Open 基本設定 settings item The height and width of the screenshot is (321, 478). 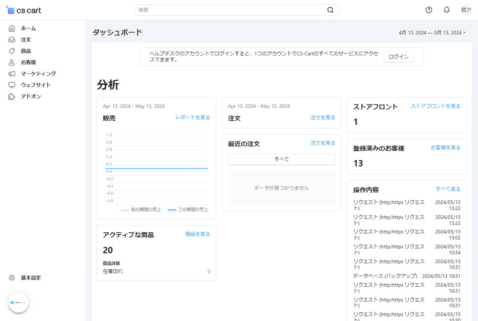point(31,278)
